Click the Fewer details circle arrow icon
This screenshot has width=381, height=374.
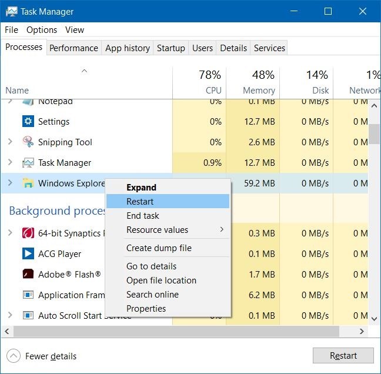(x=14, y=356)
